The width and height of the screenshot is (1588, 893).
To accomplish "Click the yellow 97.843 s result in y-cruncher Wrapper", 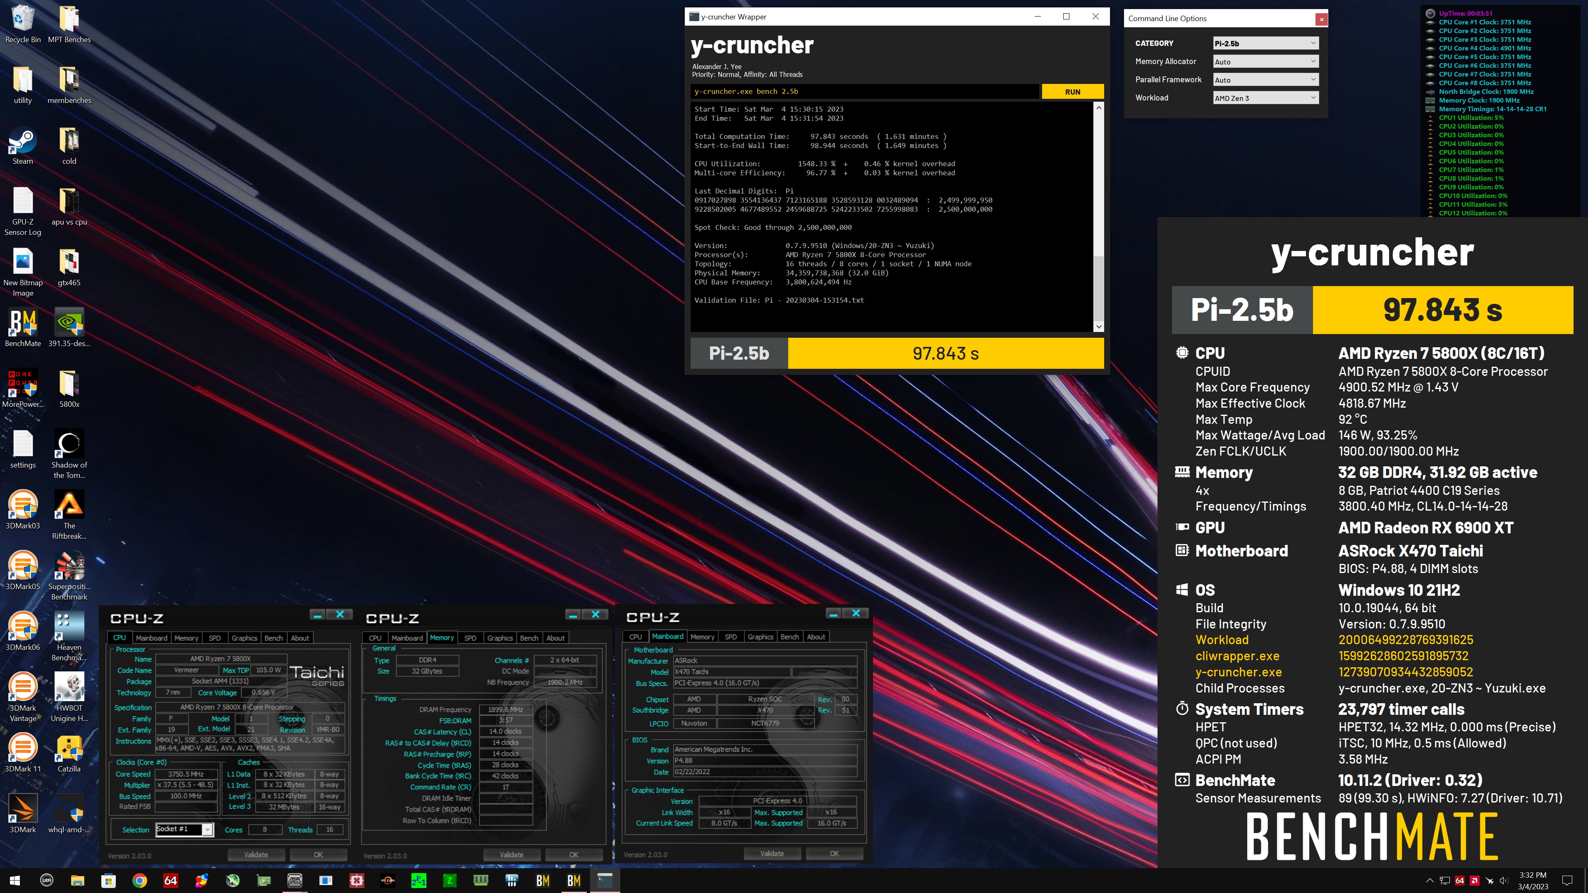I will (x=946, y=354).
